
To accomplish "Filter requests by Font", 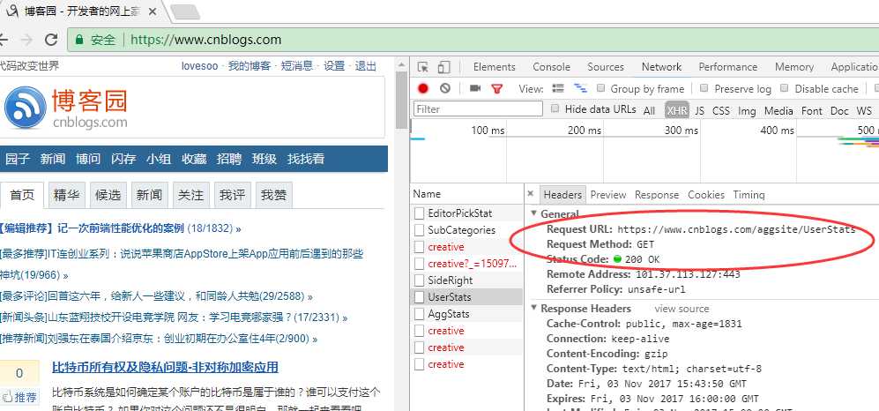I will point(811,110).
